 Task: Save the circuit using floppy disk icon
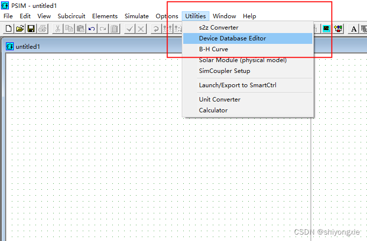(31, 29)
